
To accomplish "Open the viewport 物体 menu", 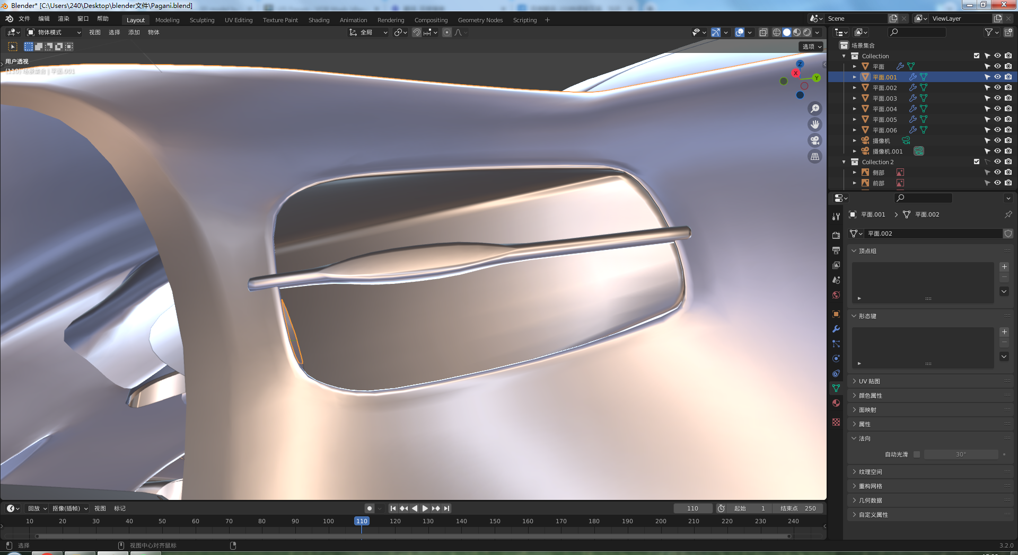I will click(154, 32).
